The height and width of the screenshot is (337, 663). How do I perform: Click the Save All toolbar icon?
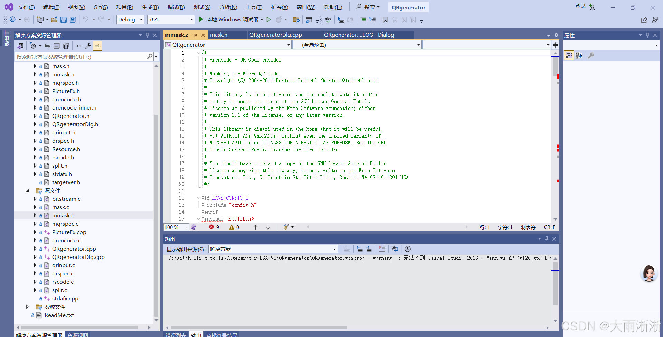click(x=73, y=20)
